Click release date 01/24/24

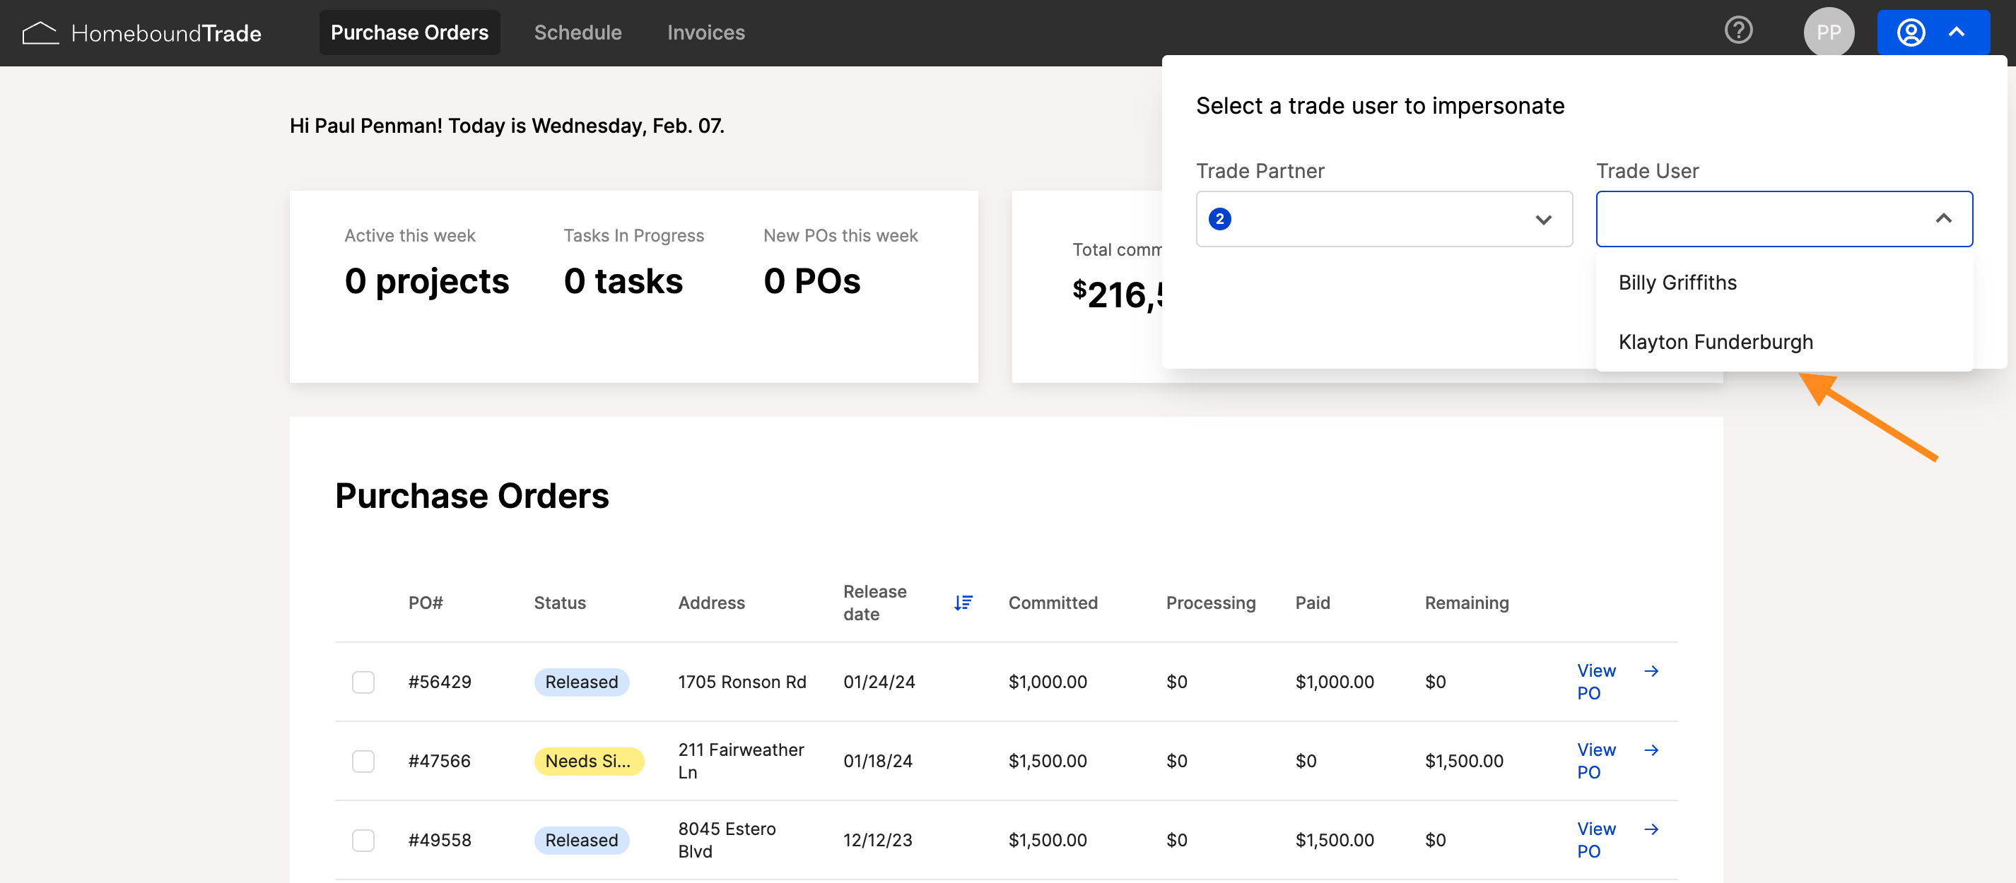pyautogui.click(x=878, y=681)
